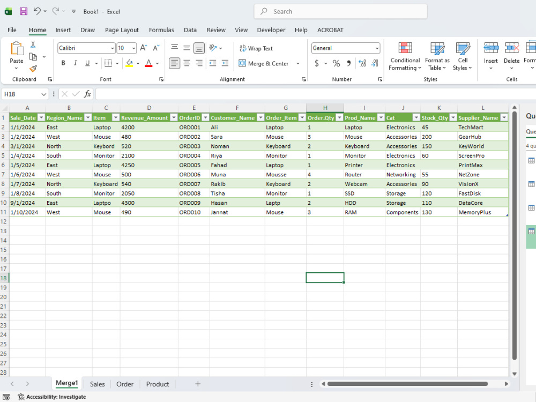Select the Format Painter
This screenshot has width=536, height=402.
tap(32, 68)
